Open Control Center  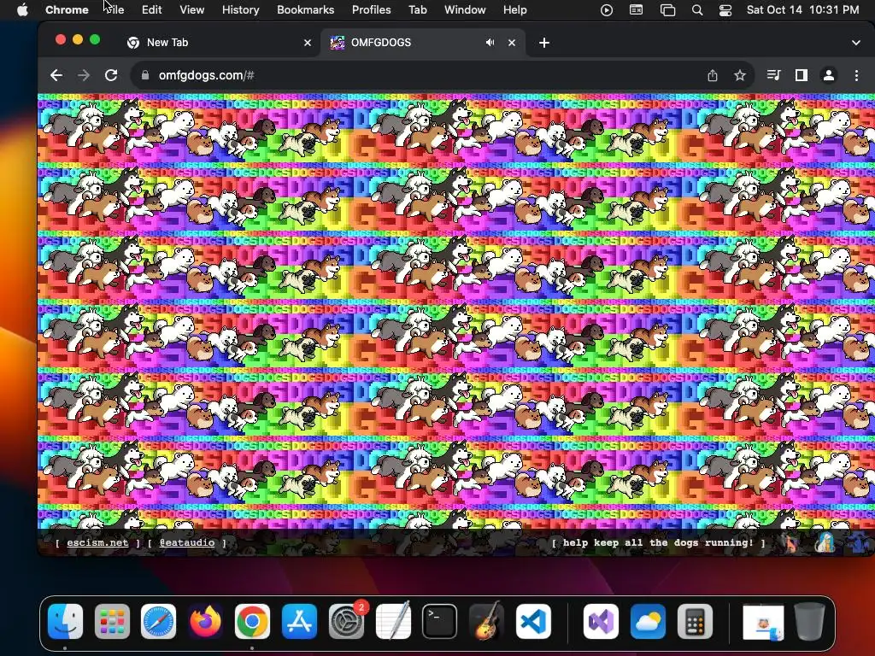[x=725, y=10]
